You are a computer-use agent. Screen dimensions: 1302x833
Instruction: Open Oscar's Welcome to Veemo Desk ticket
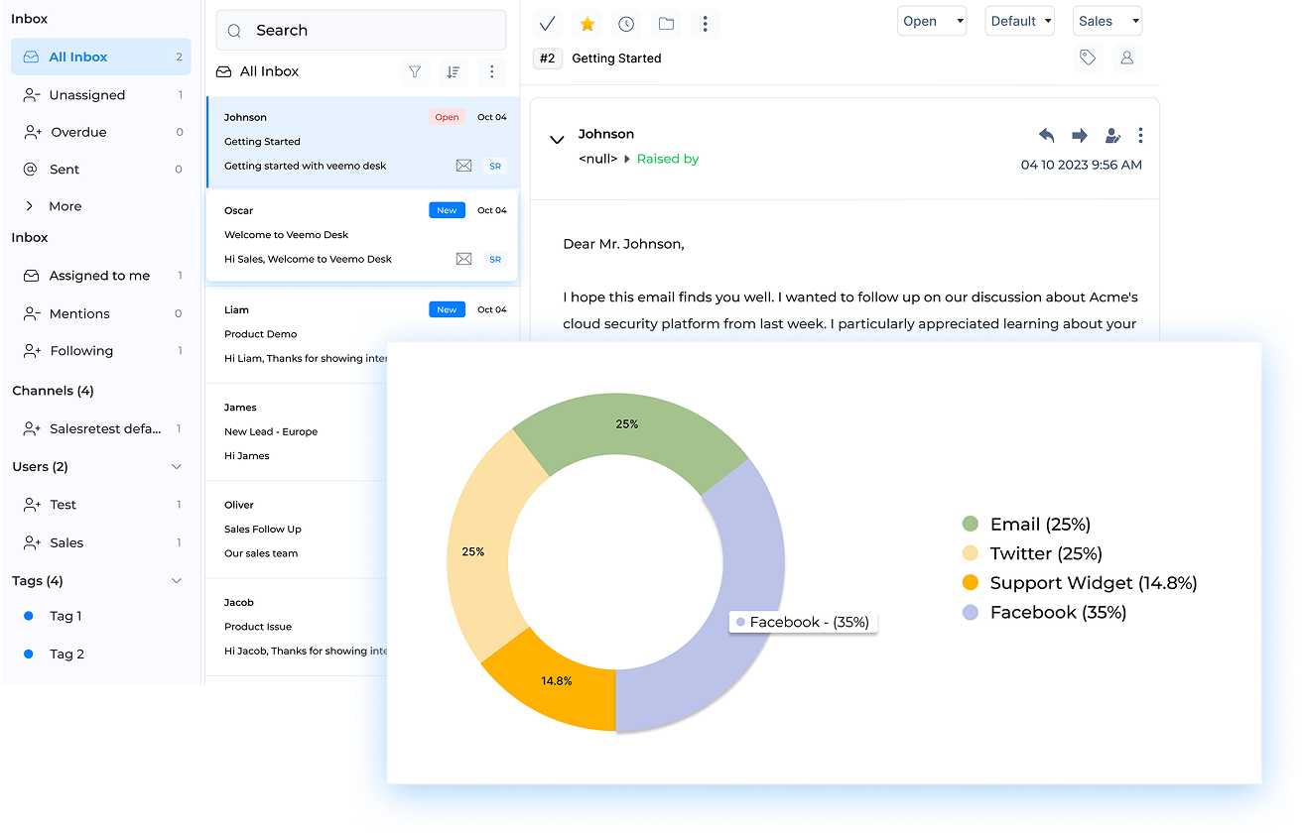pyautogui.click(x=362, y=235)
